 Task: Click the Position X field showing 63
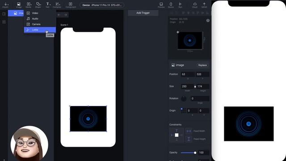188,74
